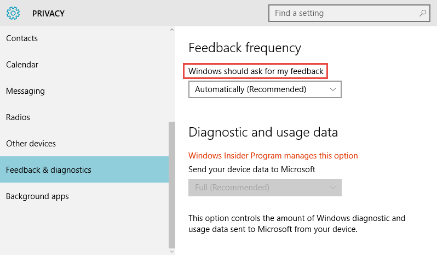Screen dimensions: 437x255
Task: Click the PRIVACY header title
Action: click(48, 13)
